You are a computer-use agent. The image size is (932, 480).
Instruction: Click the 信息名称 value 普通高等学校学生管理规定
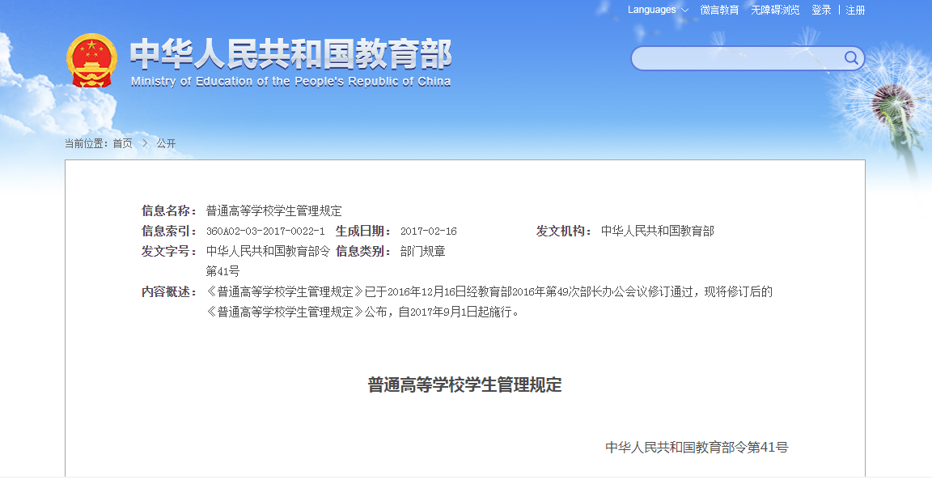tap(274, 210)
